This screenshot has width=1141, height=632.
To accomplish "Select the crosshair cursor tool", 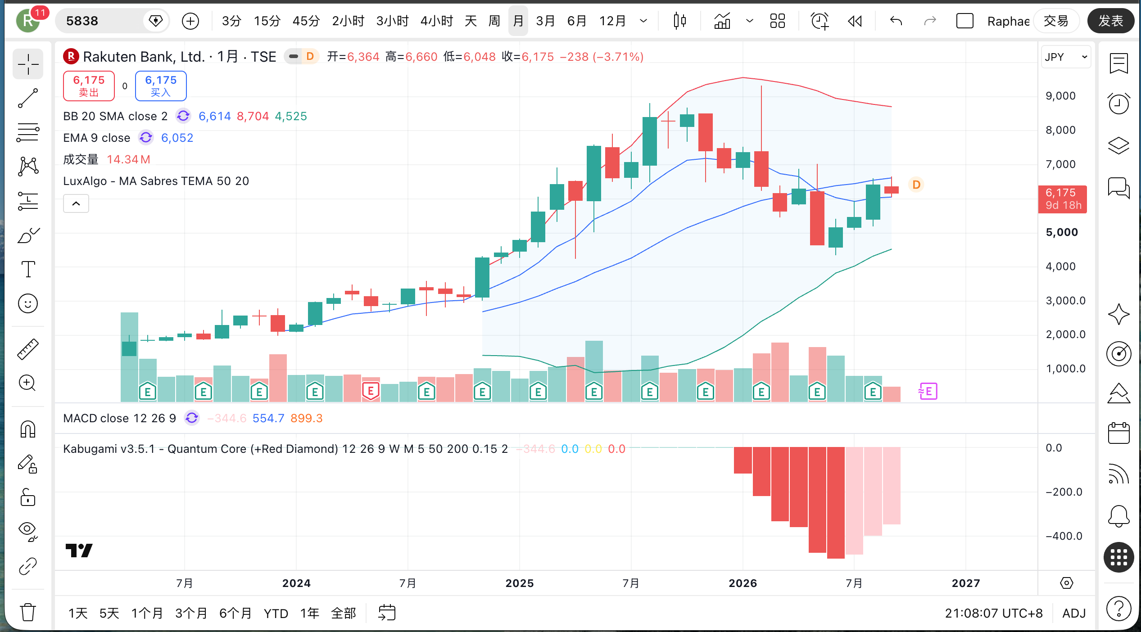I will [28, 64].
